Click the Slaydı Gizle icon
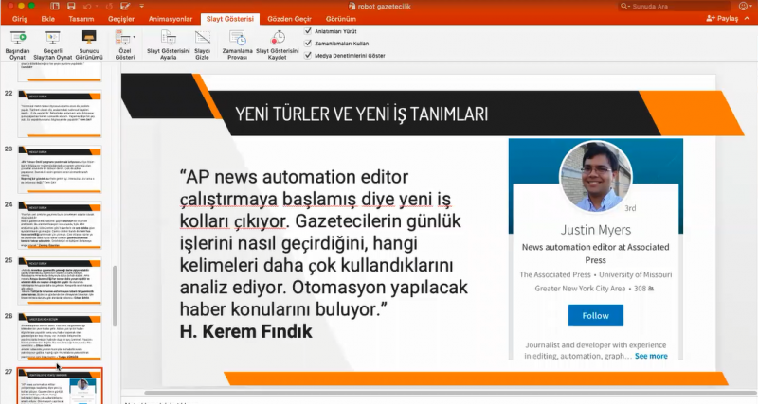Viewport: 758px width, 404px height. tap(202, 39)
